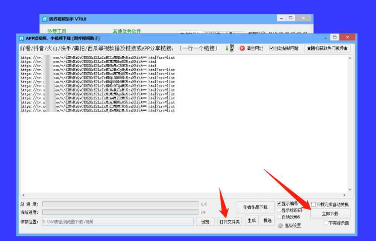The image size is (376, 241).
Task: Open 免费工具 menu in background window
Action: pos(57,31)
